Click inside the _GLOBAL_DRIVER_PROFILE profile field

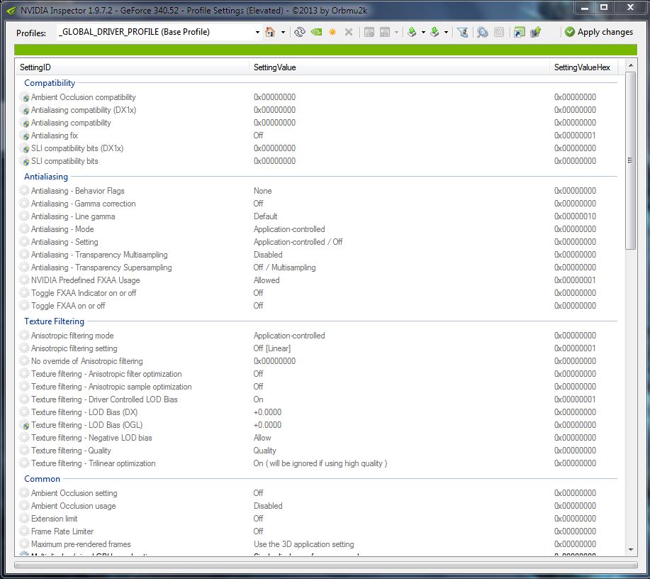(x=155, y=32)
